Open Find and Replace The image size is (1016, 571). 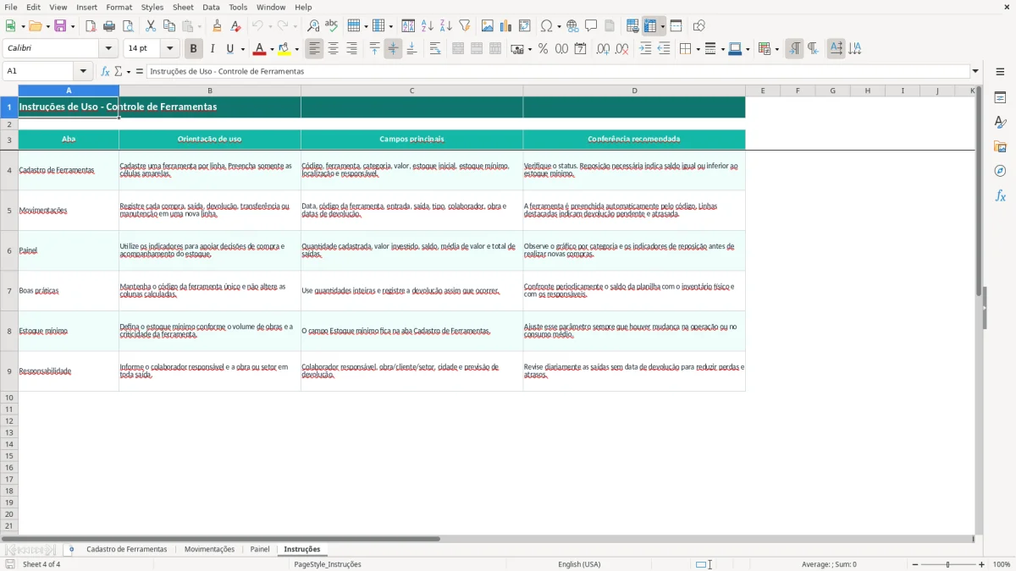tap(313, 26)
